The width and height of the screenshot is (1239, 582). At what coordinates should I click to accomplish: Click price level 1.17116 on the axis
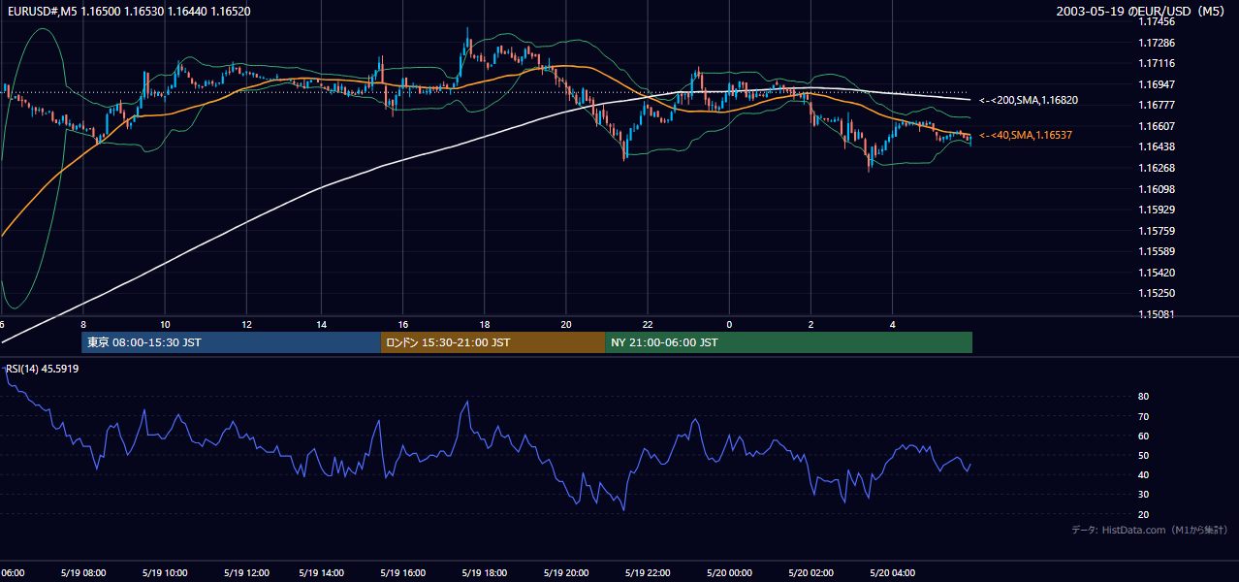(x=1156, y=63)
